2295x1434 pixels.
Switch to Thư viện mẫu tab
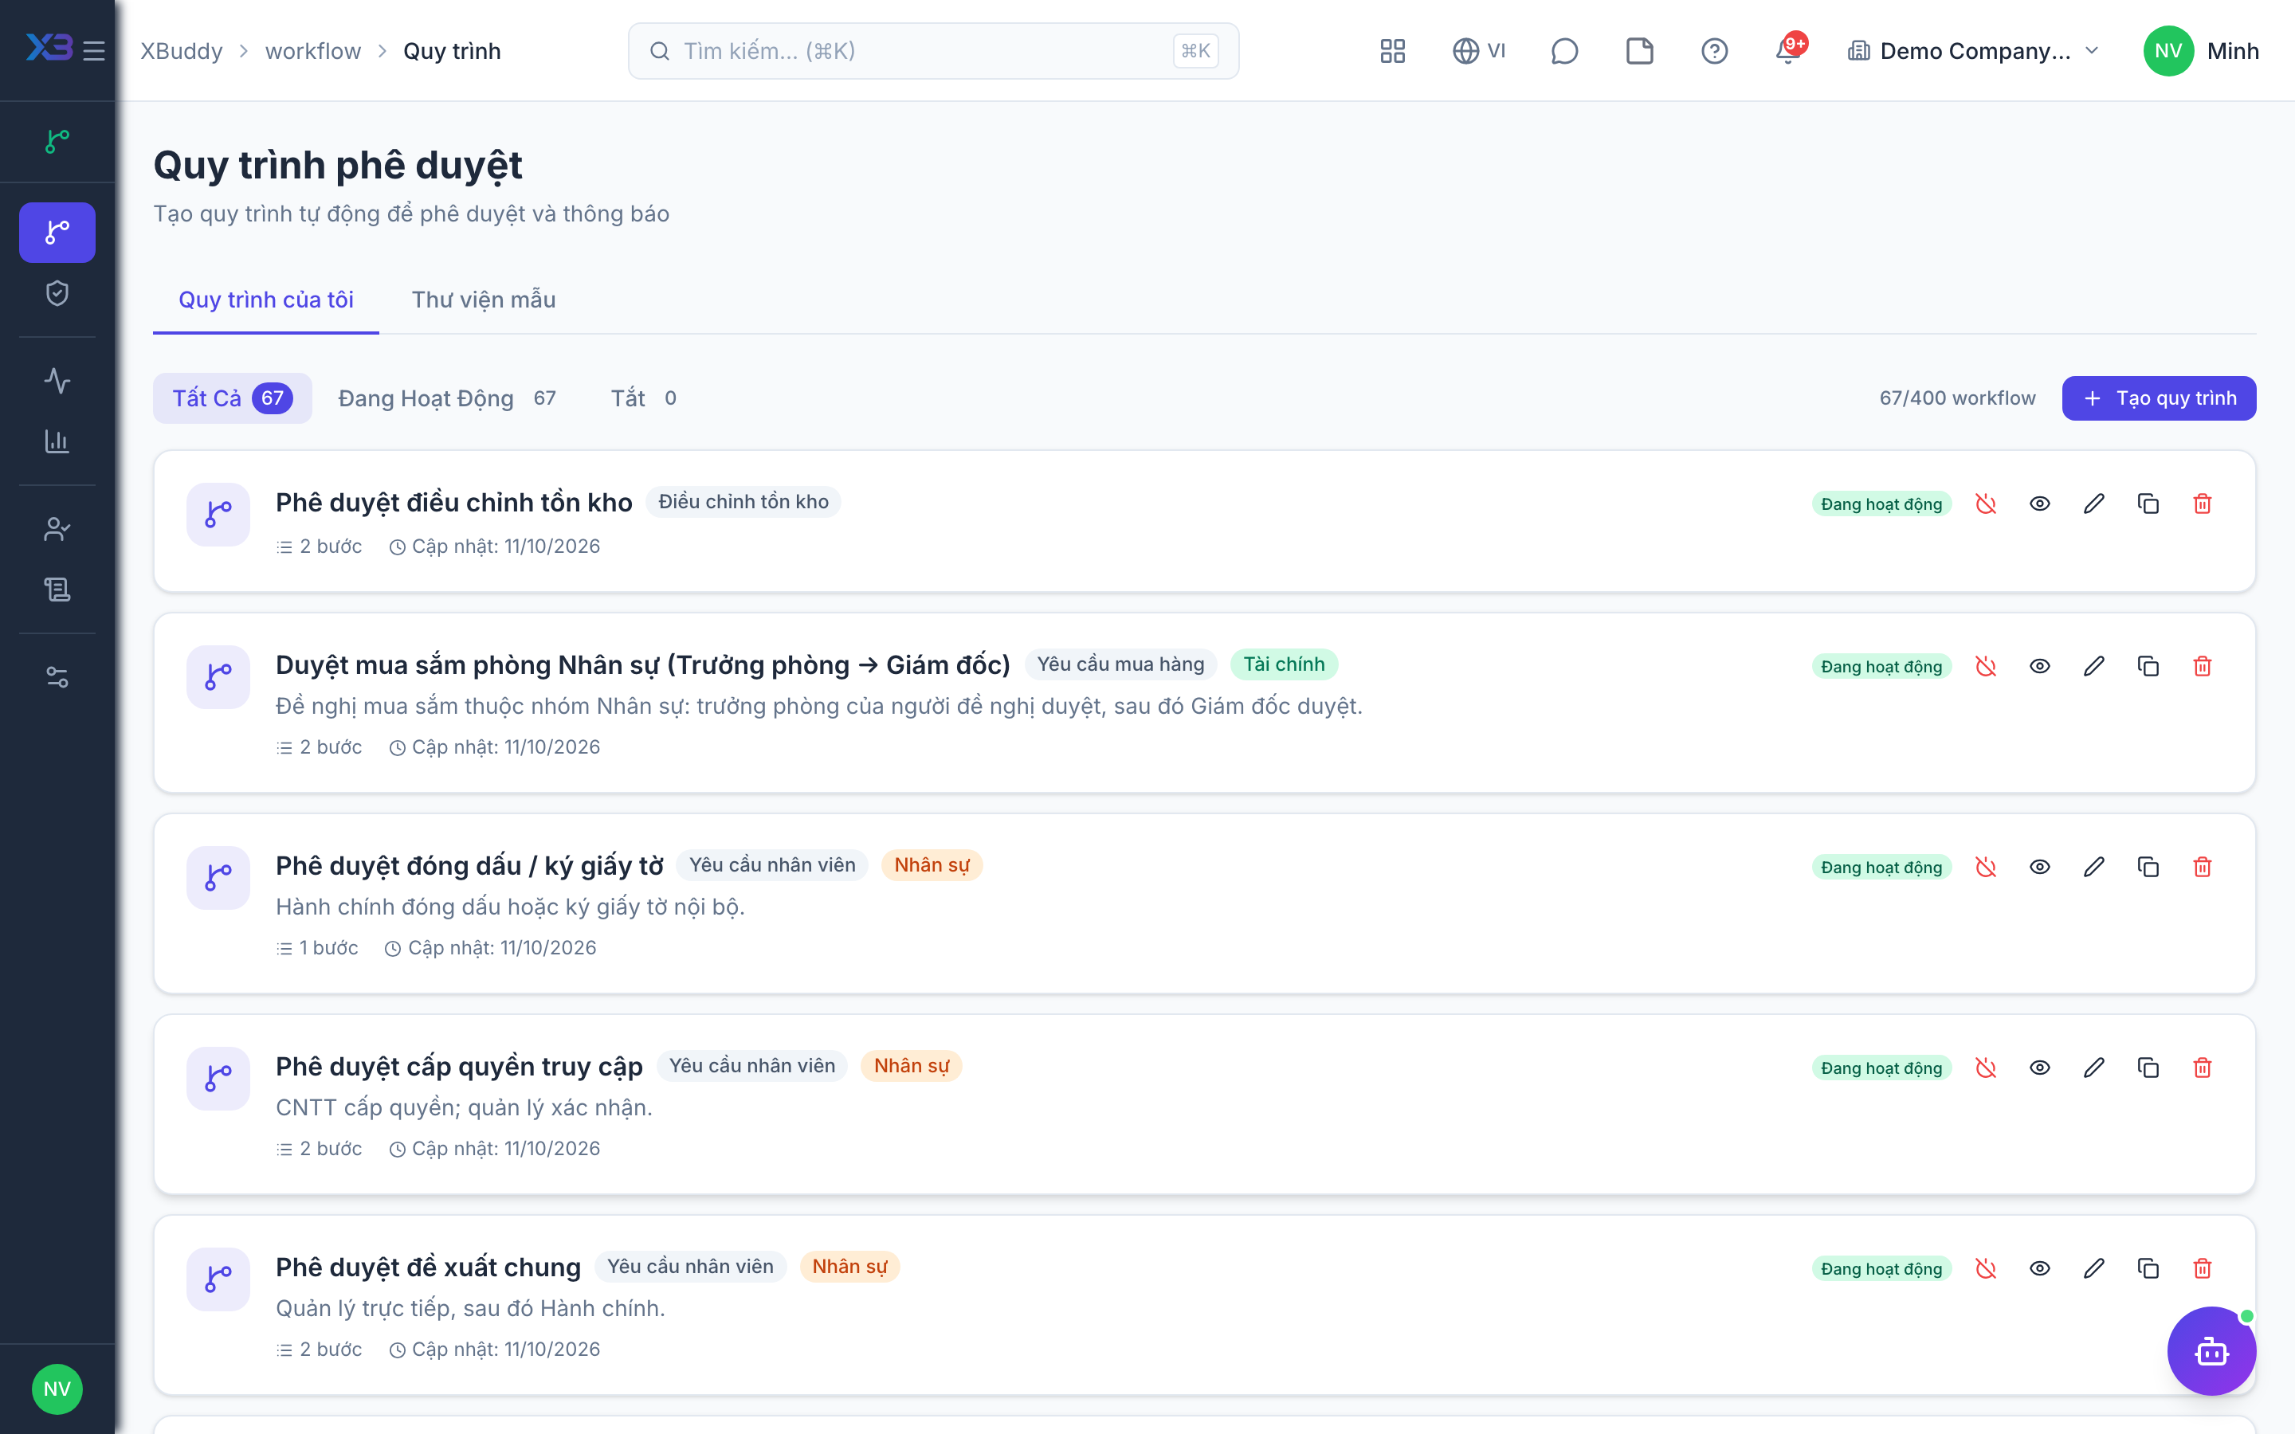(x=484, y=300)
